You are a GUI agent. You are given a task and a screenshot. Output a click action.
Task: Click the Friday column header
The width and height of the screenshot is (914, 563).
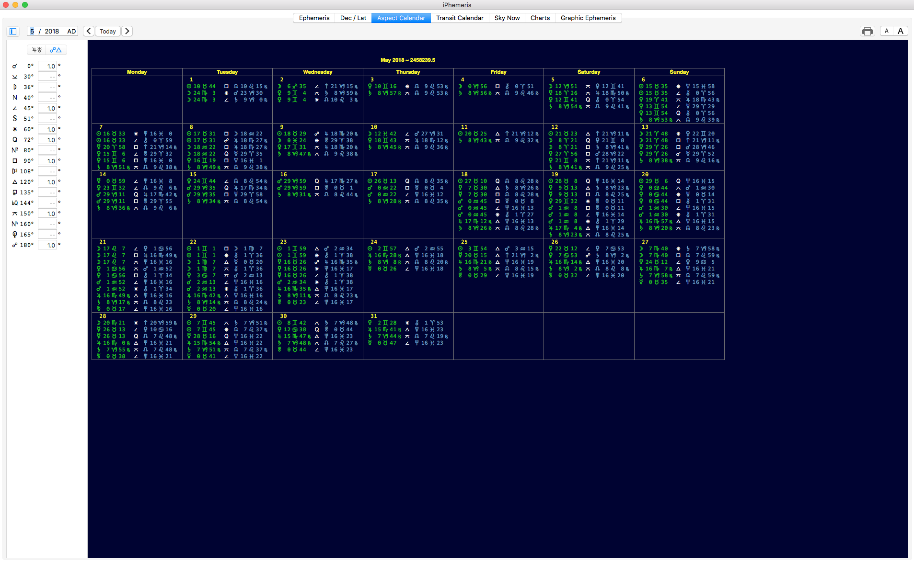tap(498, 72)
